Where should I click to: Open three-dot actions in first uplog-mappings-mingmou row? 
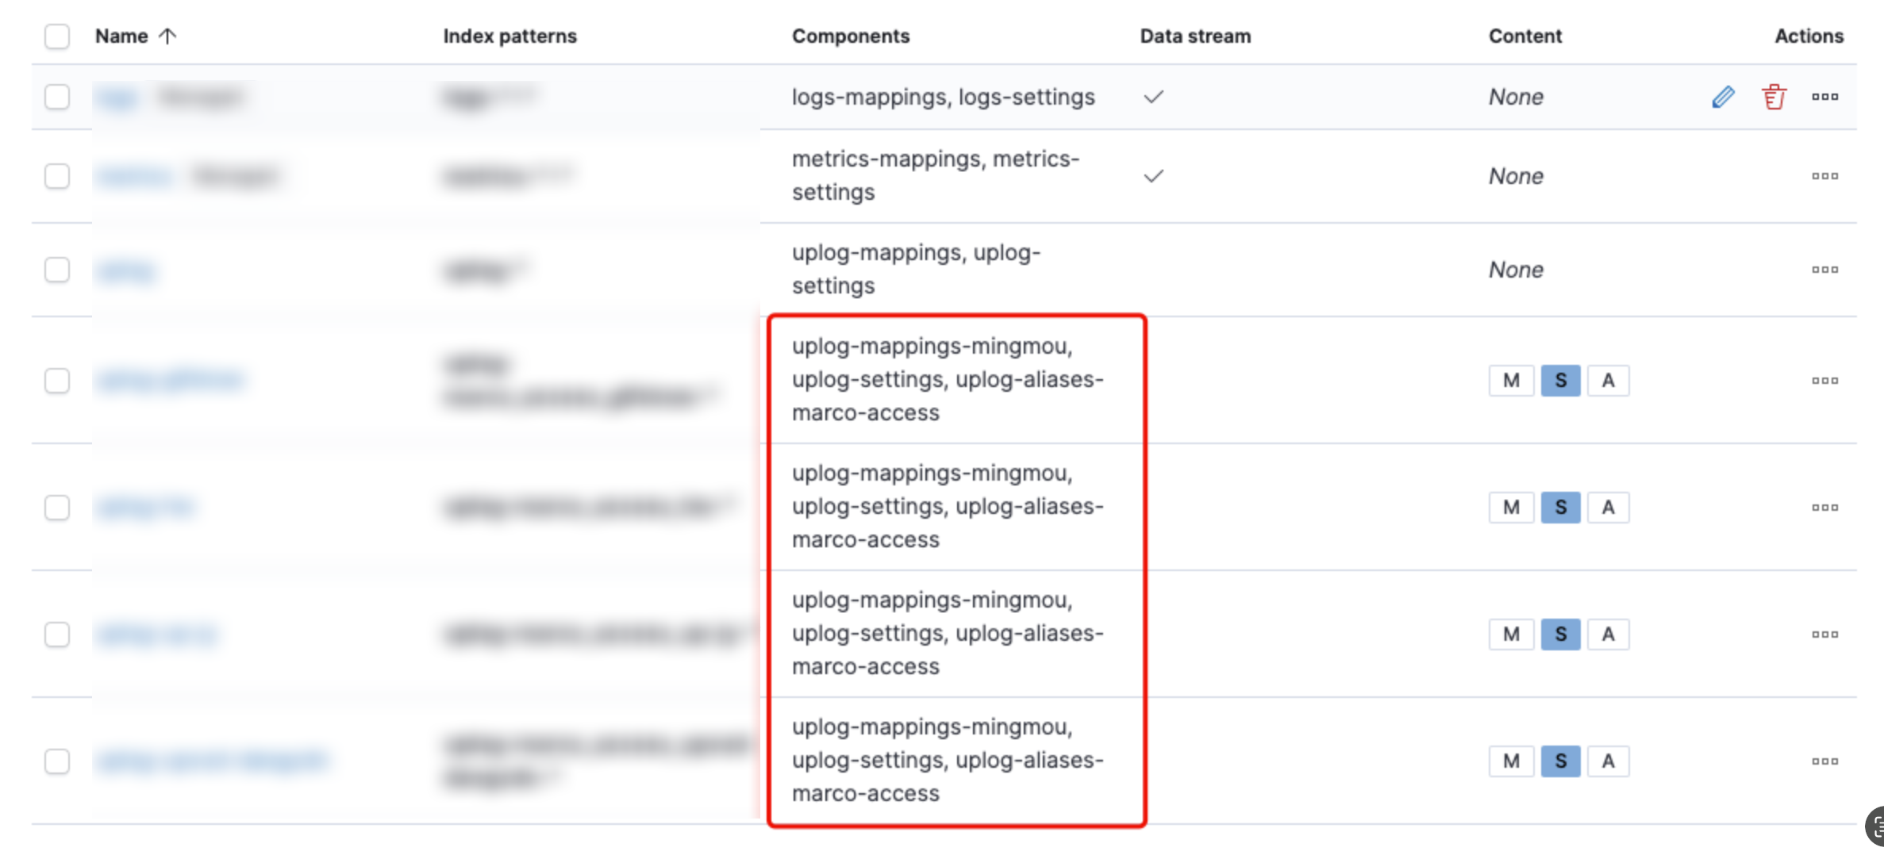pyautogui.click(x=1824, y=381)
